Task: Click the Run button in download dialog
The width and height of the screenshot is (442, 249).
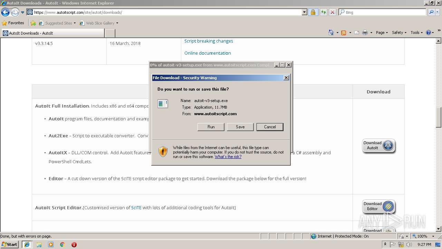Action: coord(211,127)
